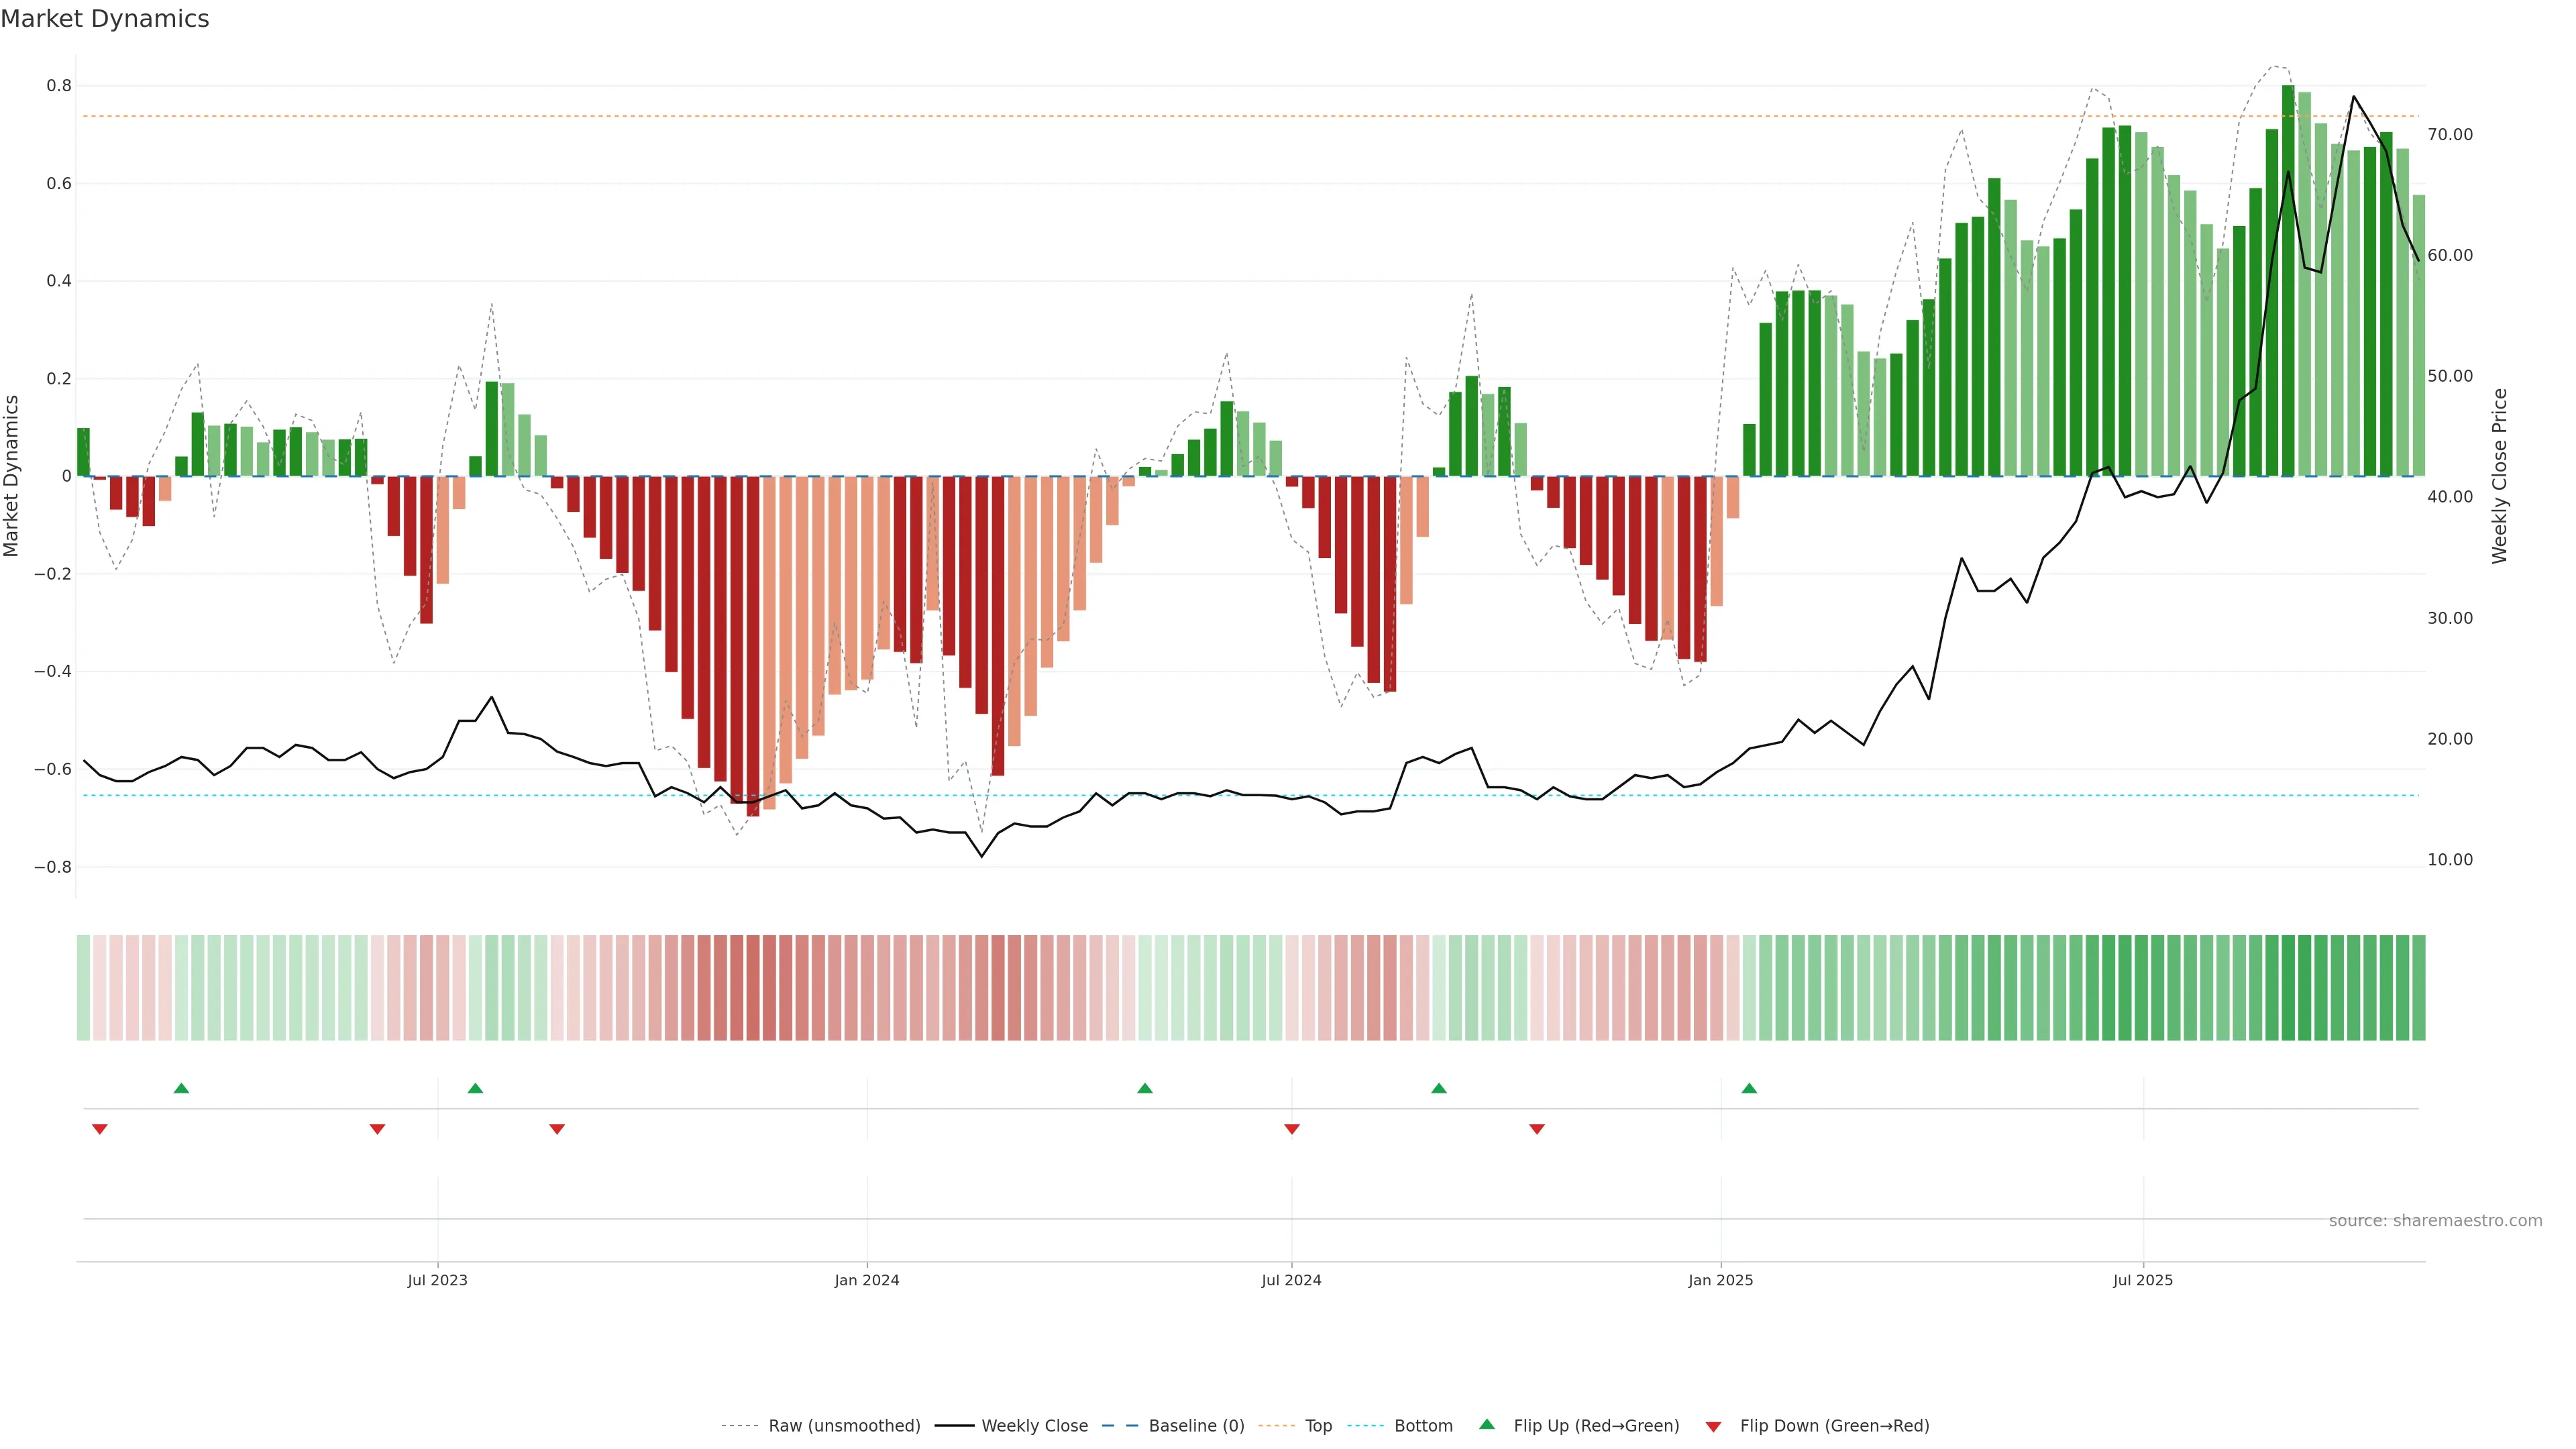Click the Flip Down legend triangle icon

click(1713, 1426)
